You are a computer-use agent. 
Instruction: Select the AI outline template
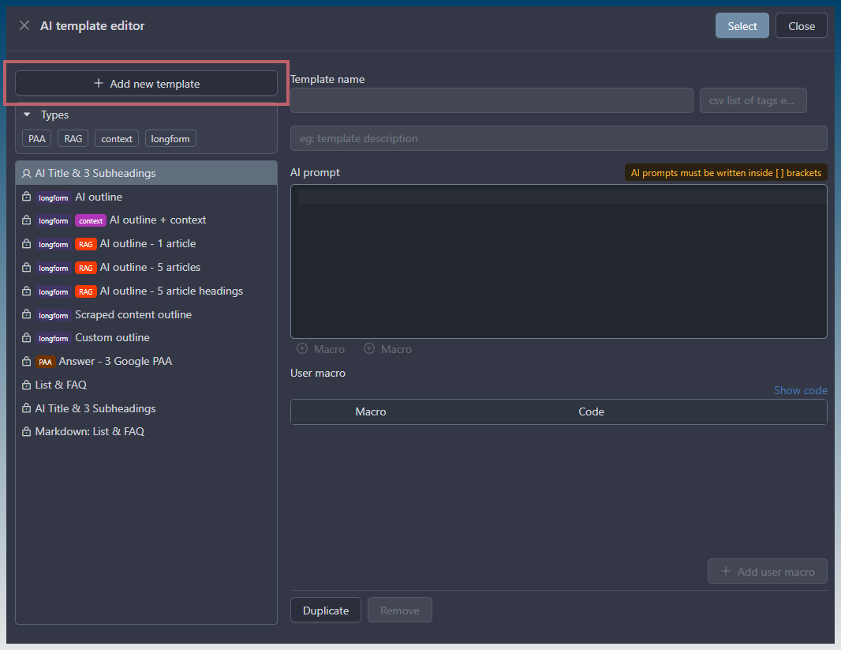click(x=147, y=197)
